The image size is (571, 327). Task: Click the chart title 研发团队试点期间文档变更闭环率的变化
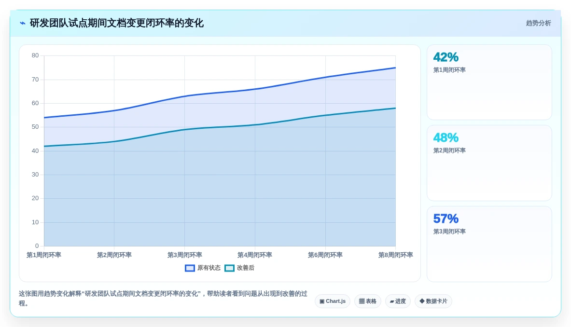tap(116, 23)
